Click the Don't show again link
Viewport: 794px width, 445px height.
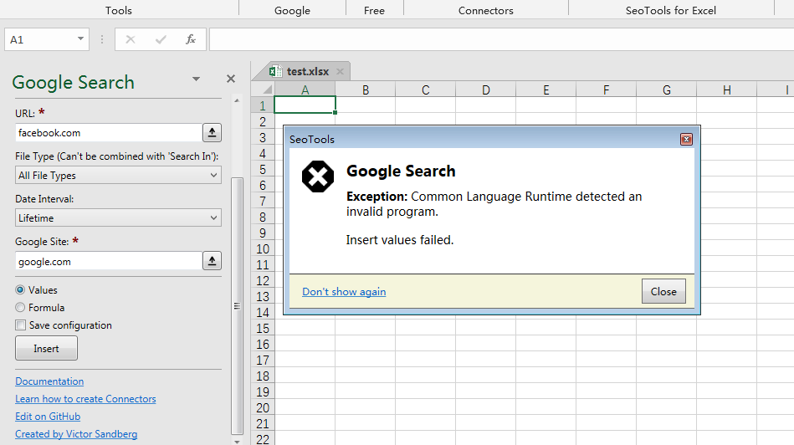point(344,292)
